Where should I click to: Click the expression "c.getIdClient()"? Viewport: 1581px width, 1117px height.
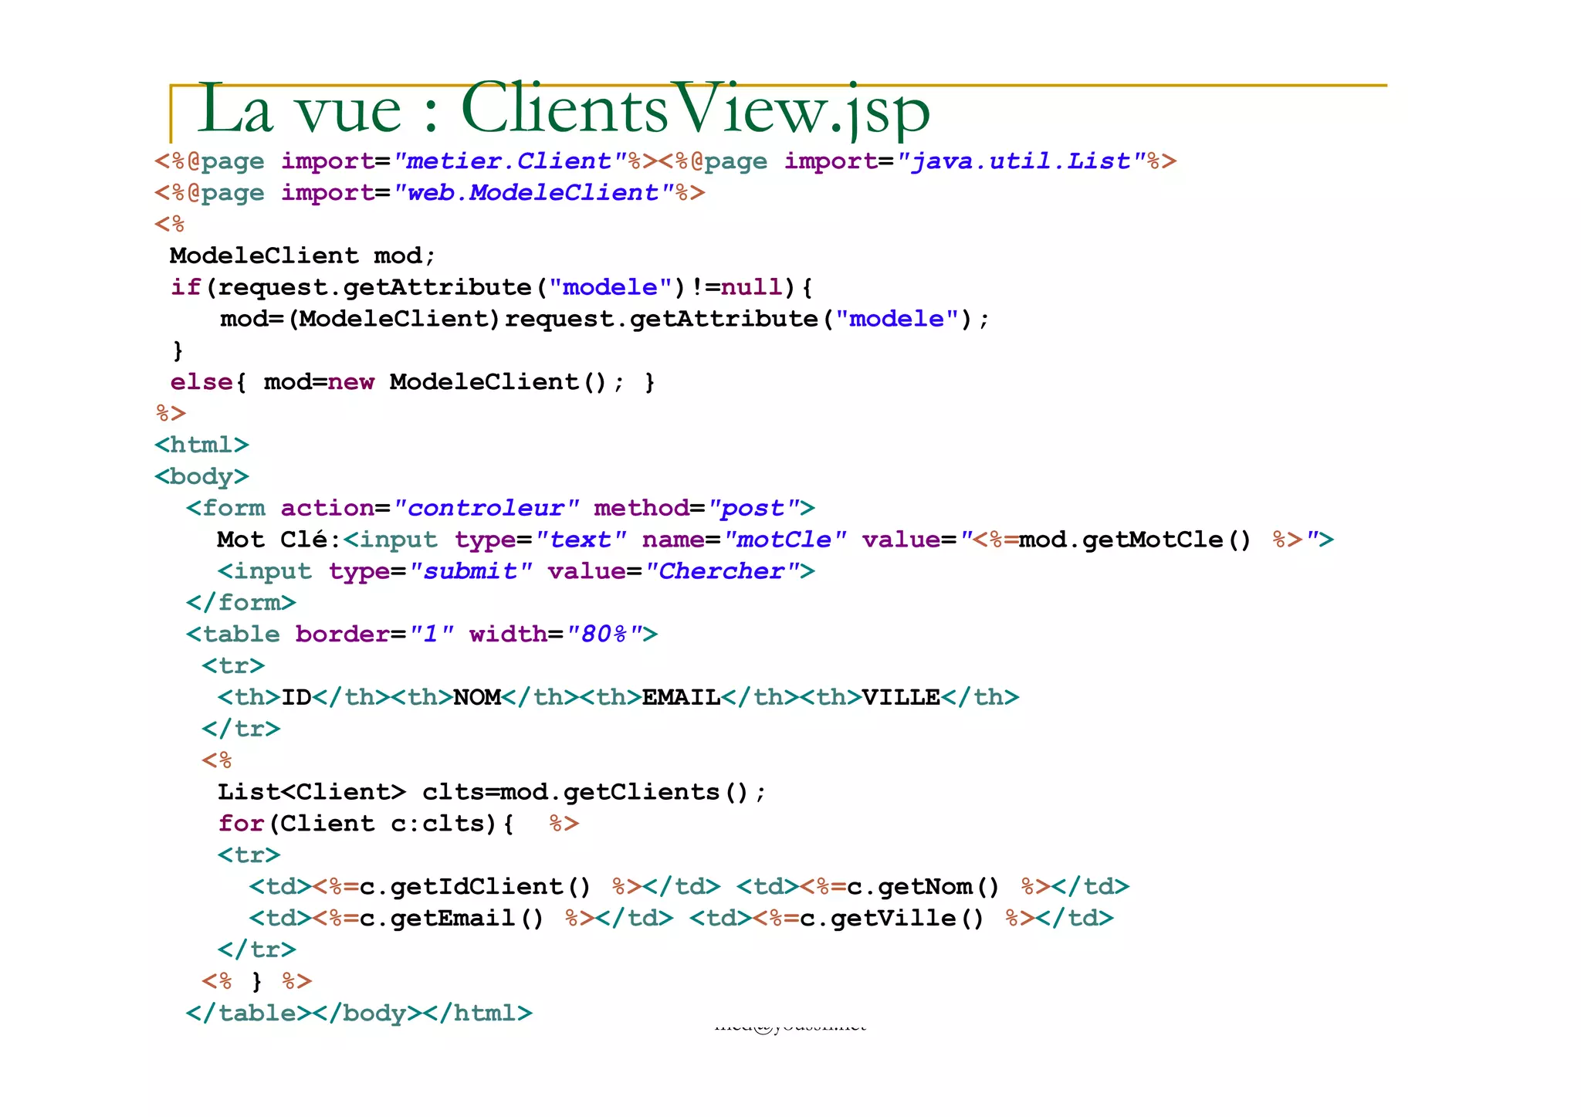(x=476, y=887)
